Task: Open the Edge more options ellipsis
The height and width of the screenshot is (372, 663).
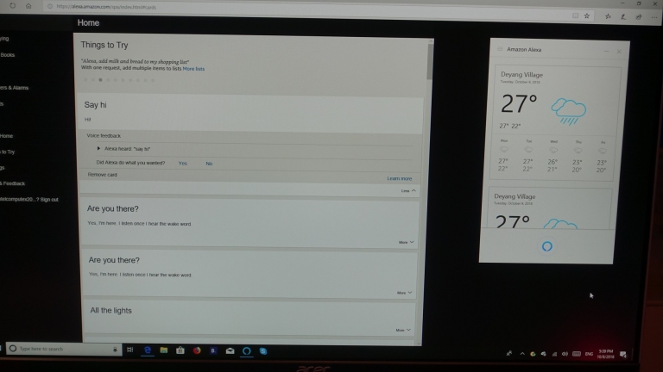Action: click(x=654, y=17)
